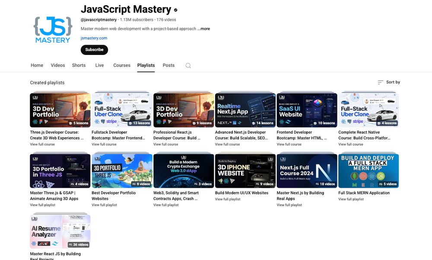This screenshot has width=432, height=260.
Task: View full playlist for Full Stack MERN Application
Action: point(351,199)
